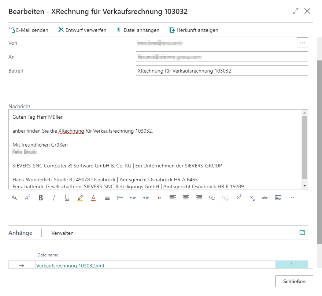
Task: Toggle block quote formatting
Action: pos(159,198)
